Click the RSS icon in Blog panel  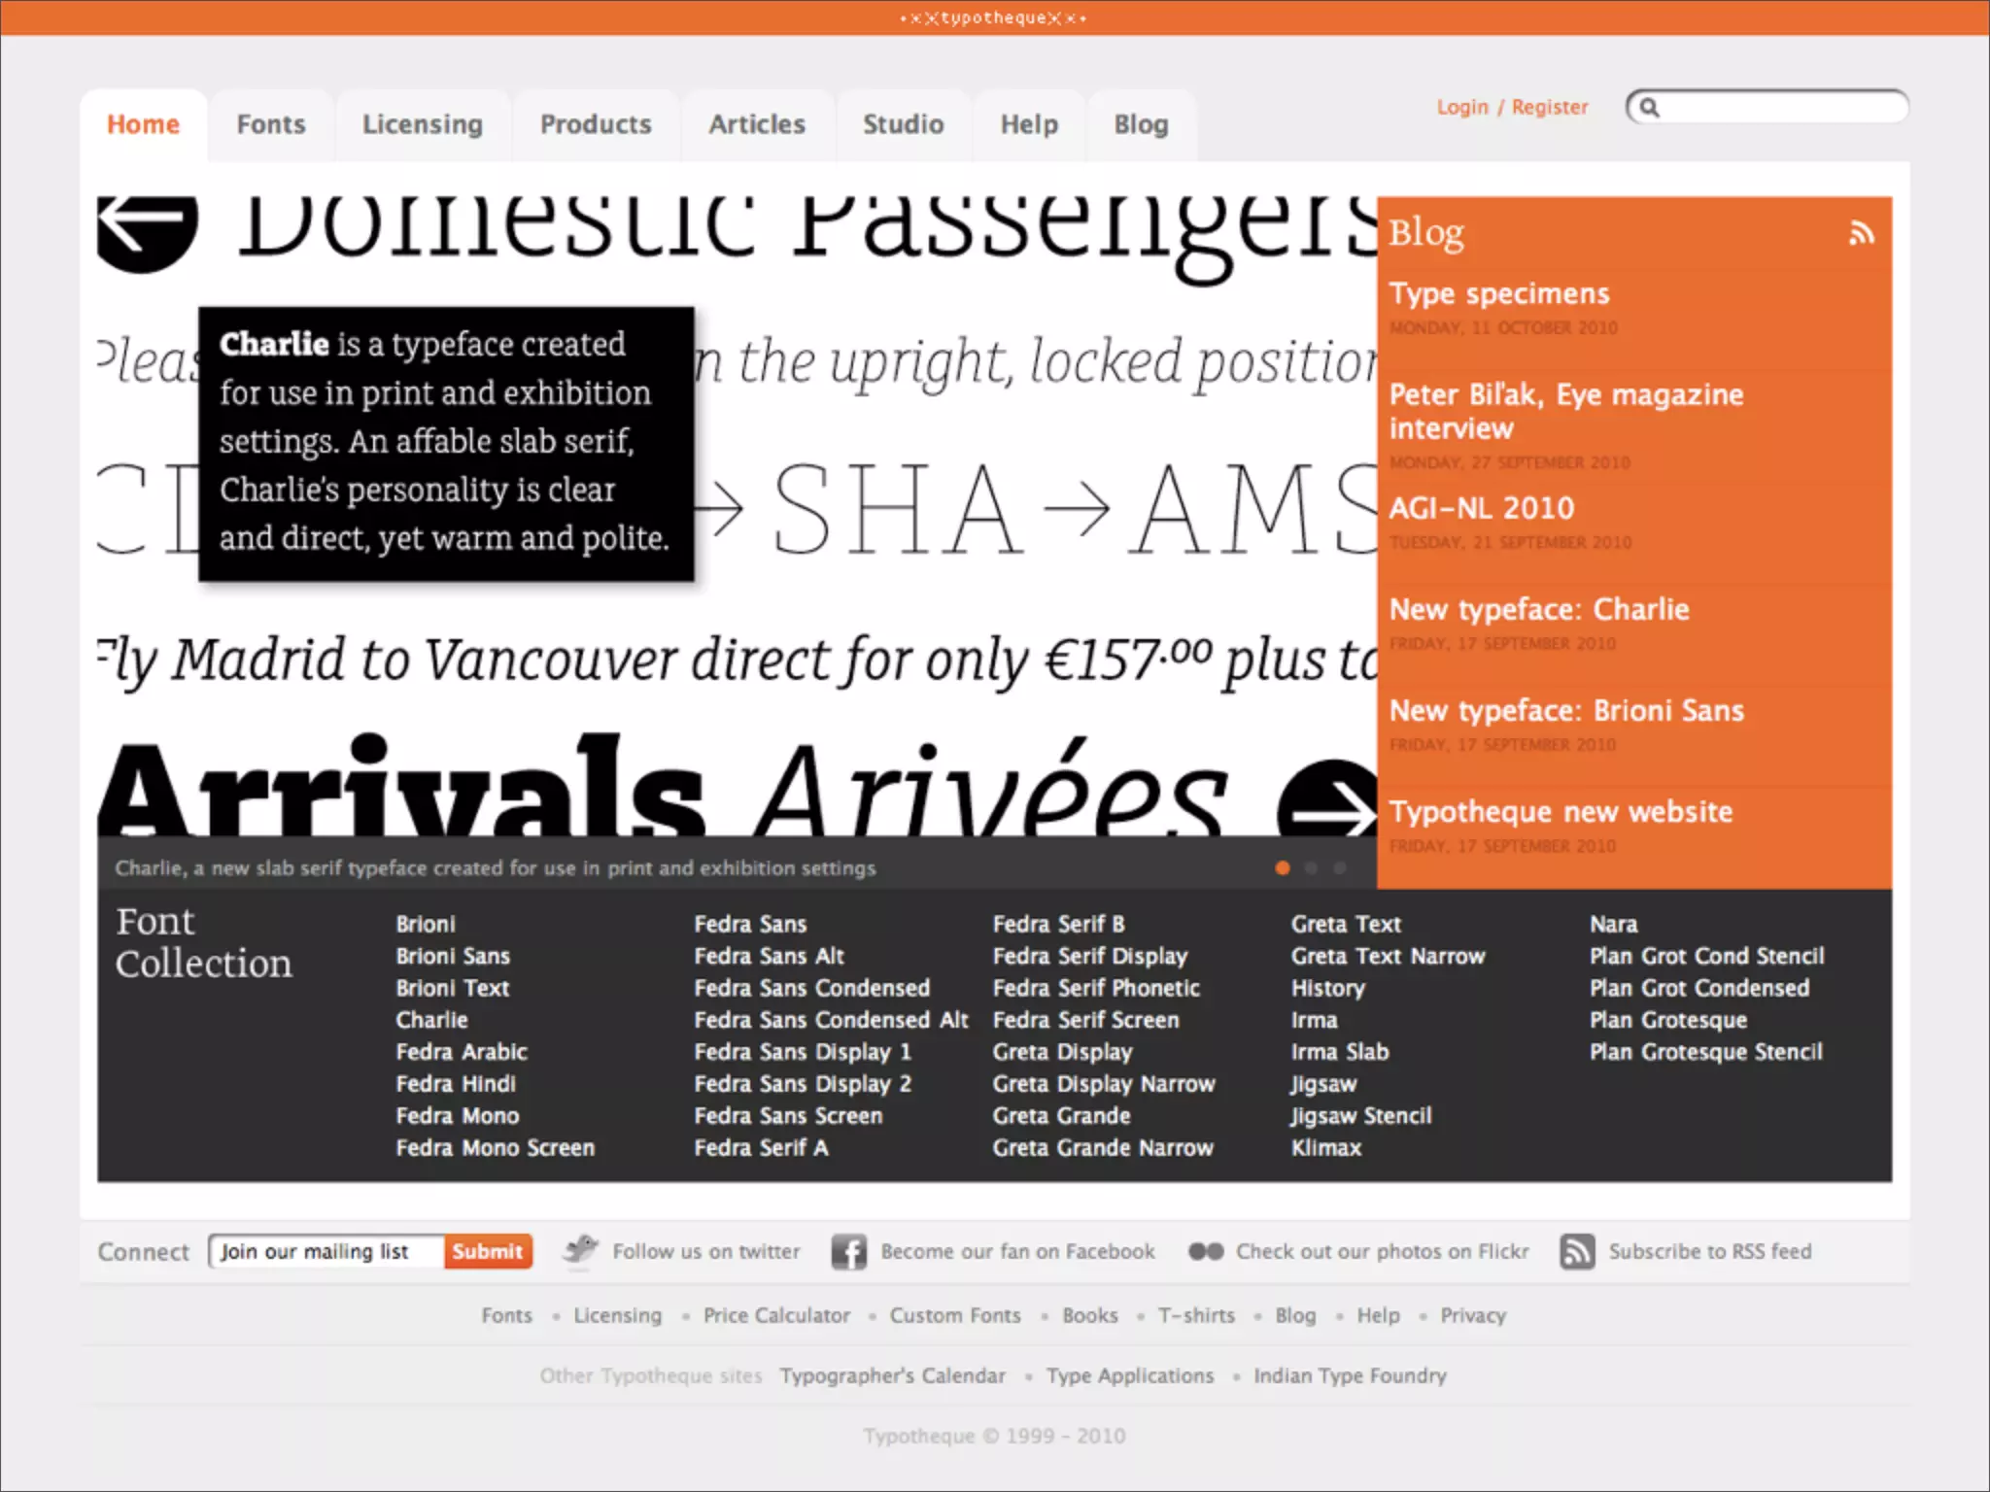pyautogui.click(x=1861, y=233)
